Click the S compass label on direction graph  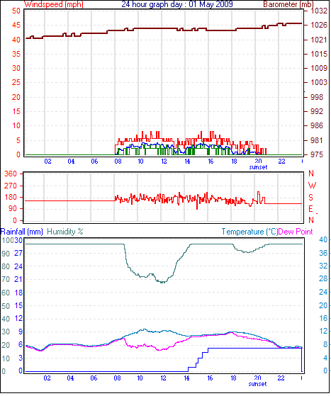[310, 197]
